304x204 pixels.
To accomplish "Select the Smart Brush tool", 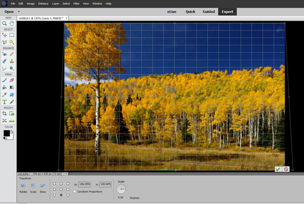I will pyautogui.click(x=4, y=61).
